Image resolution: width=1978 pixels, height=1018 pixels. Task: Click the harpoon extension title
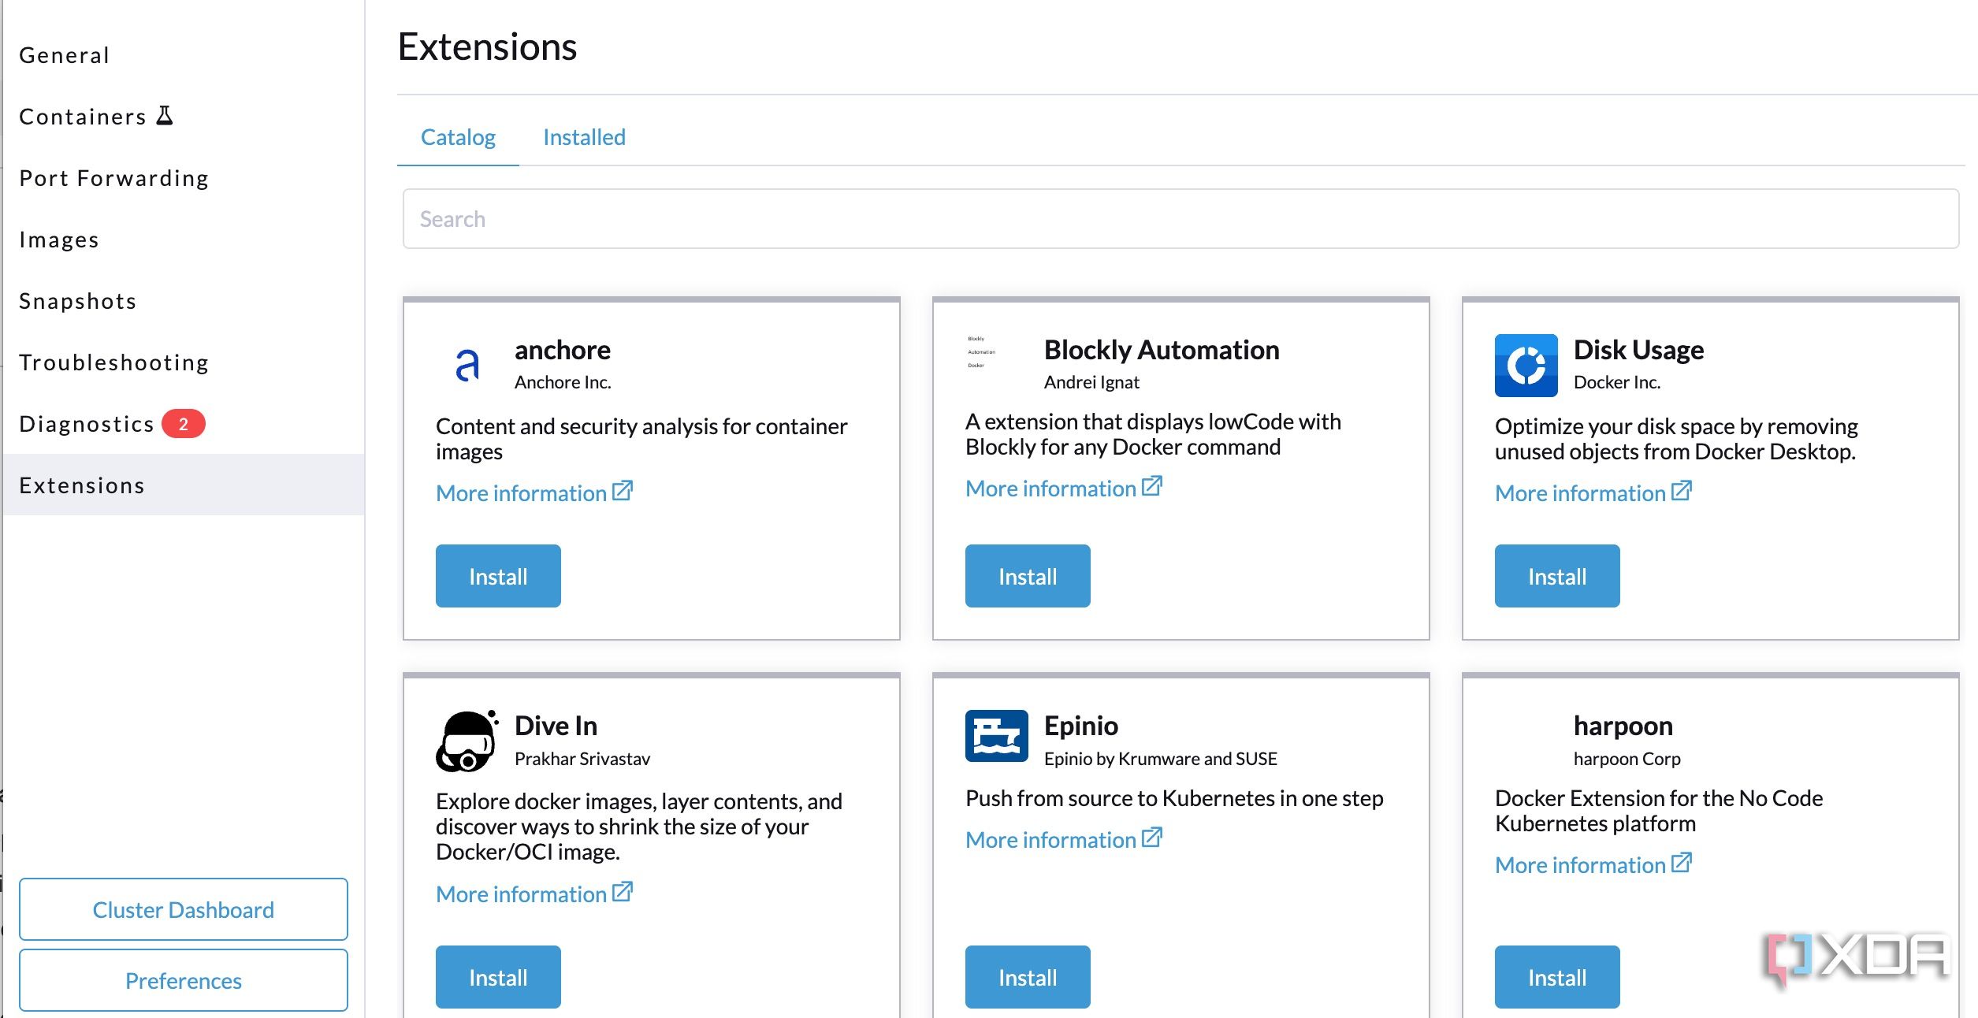click(x=1623, y=726)
